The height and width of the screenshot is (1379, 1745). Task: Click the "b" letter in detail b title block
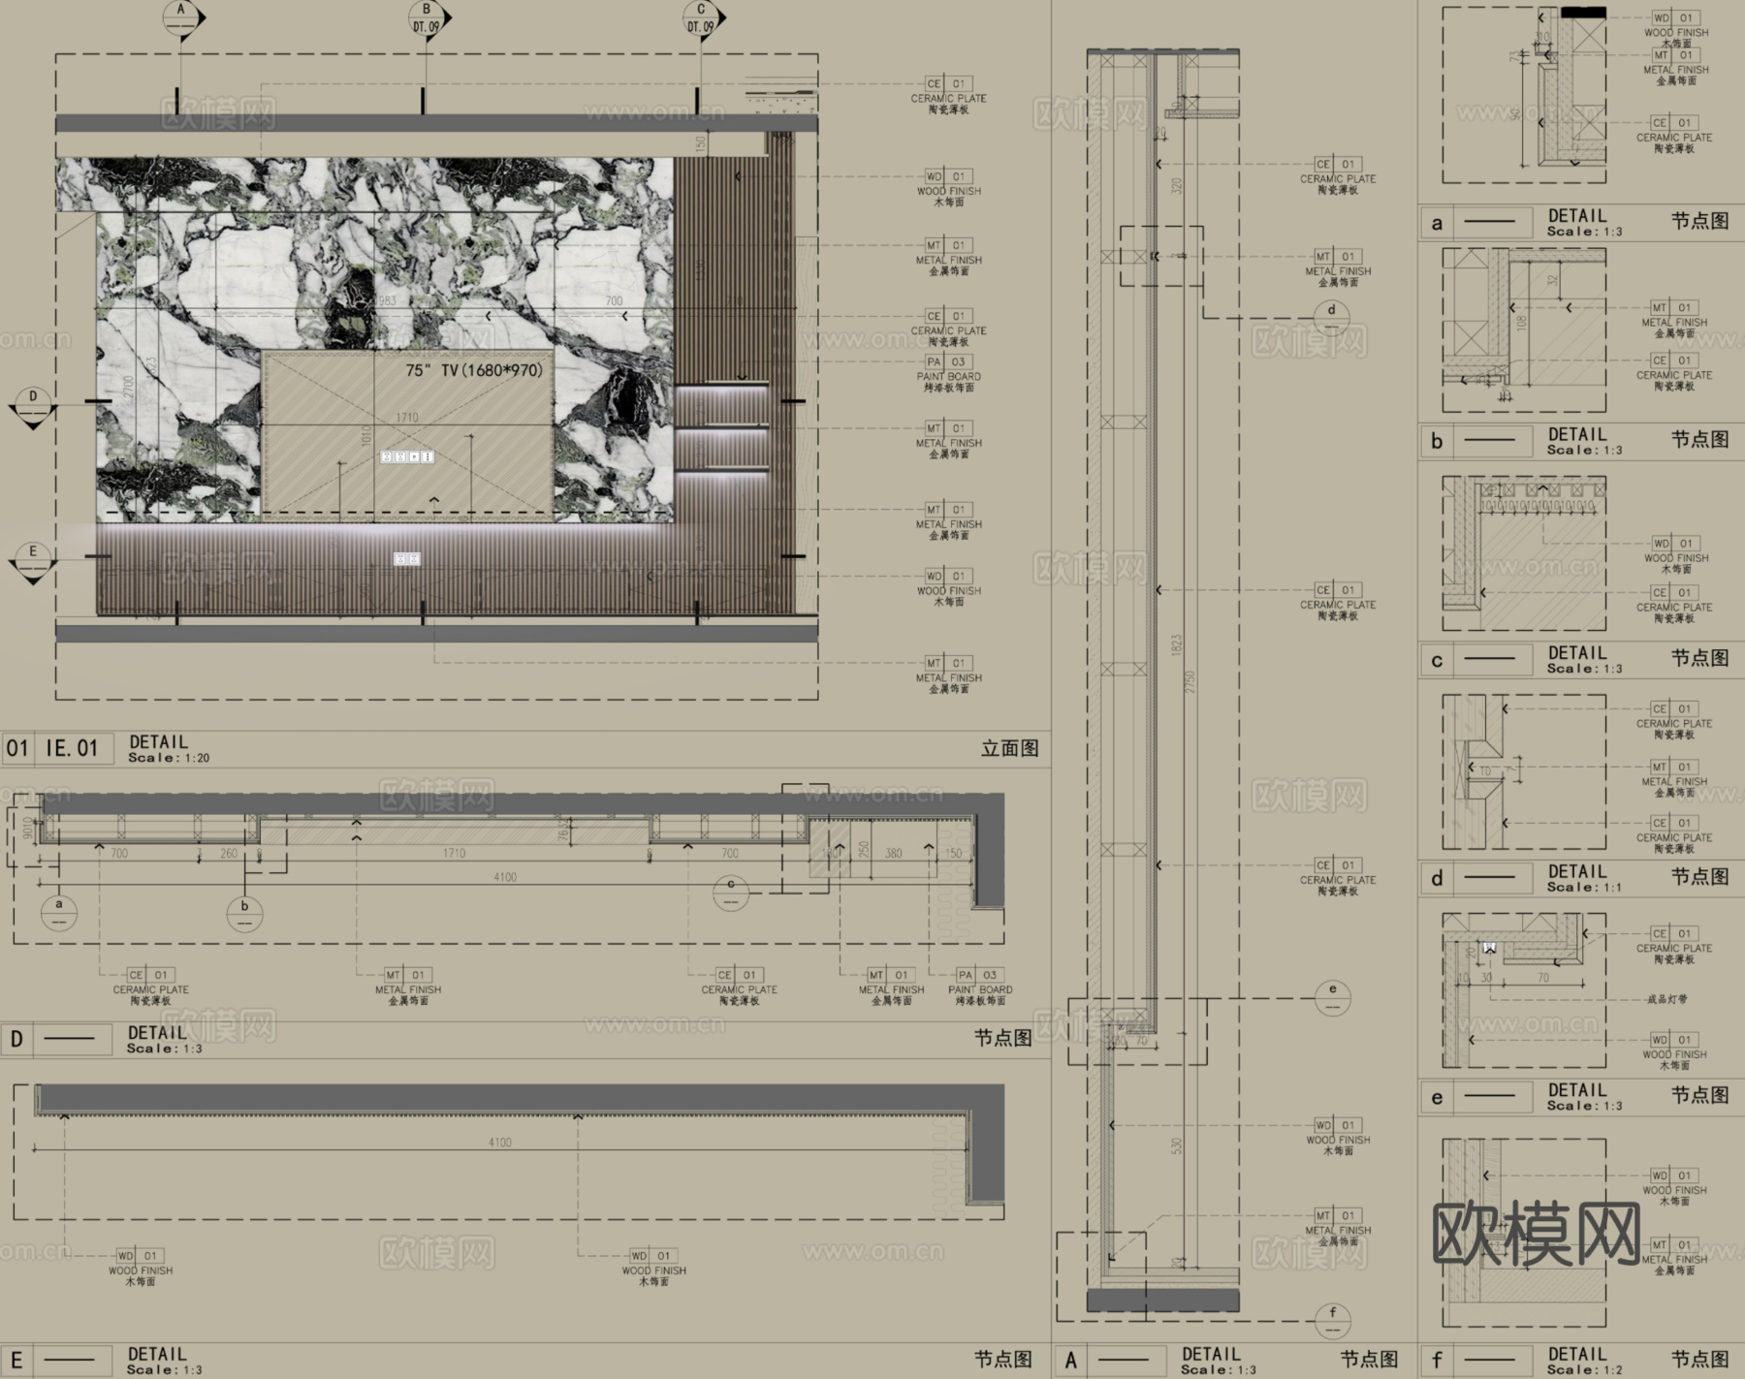(1437, 442)
